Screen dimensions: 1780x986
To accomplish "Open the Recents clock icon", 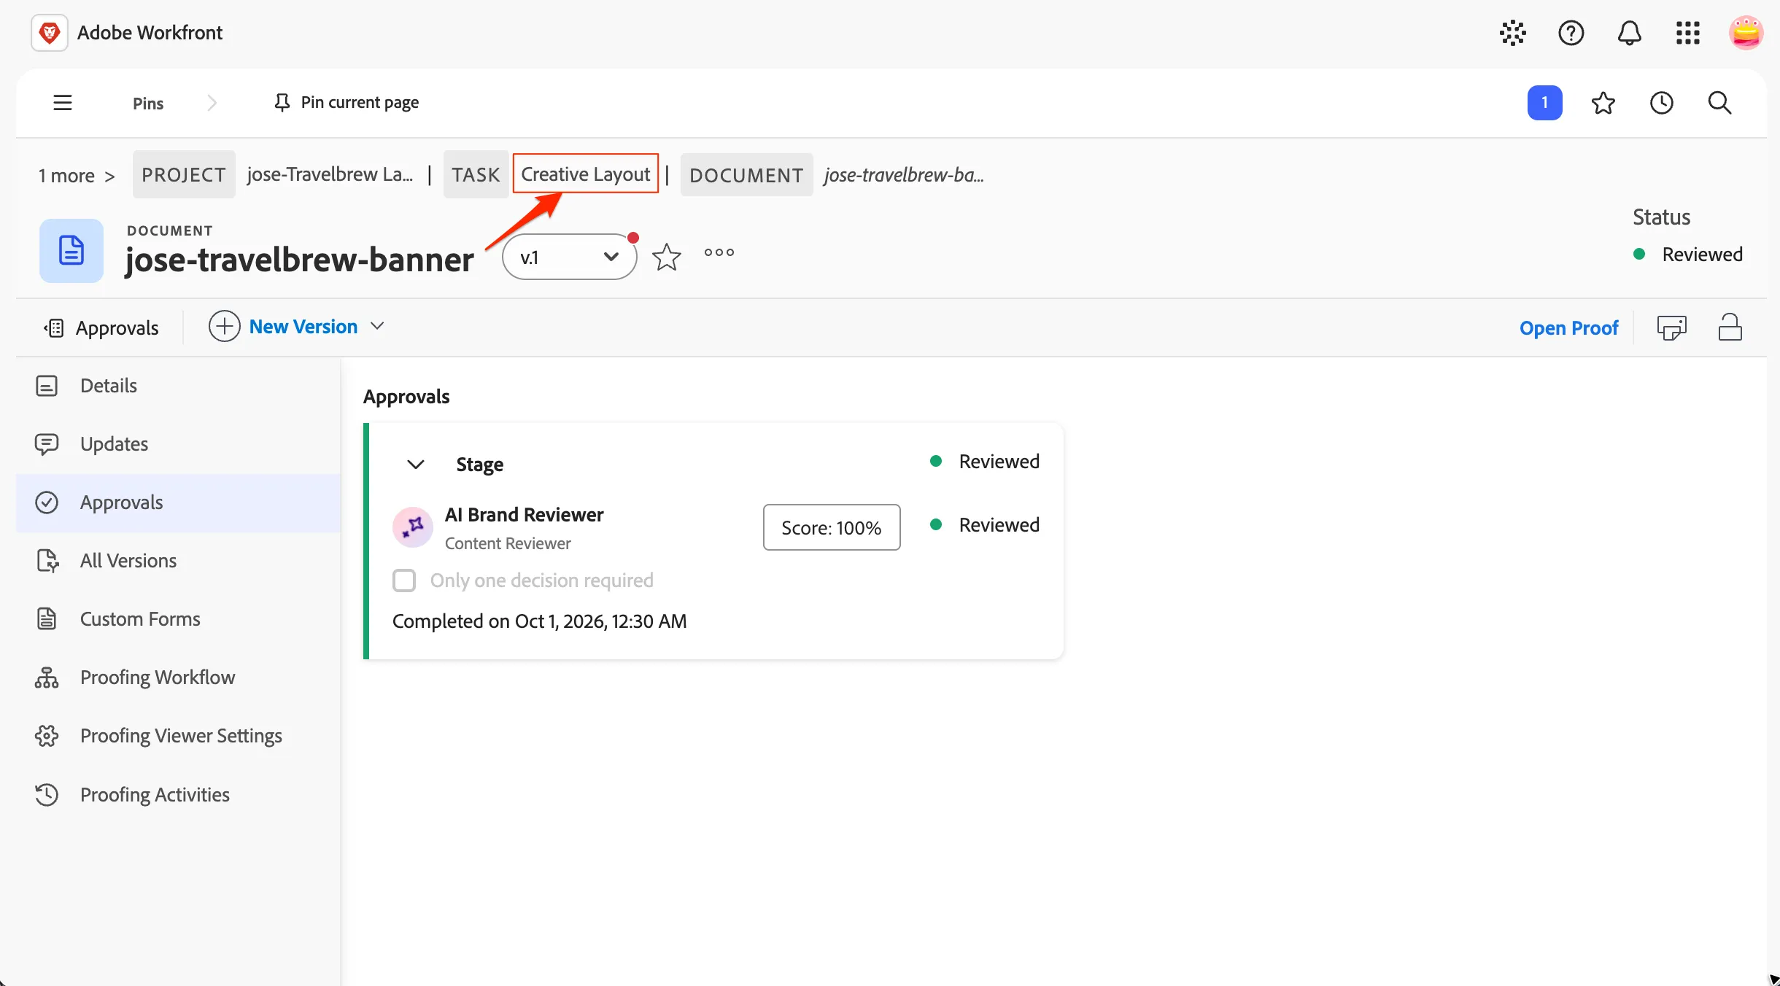I will (1661, 103).
